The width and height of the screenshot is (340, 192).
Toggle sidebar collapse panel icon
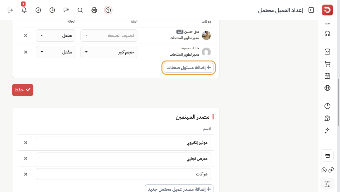click(x=311, y=10)
